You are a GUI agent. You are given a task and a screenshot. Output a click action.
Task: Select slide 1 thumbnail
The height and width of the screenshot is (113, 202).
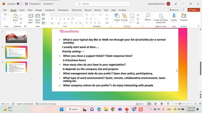[x=16, y=37]
